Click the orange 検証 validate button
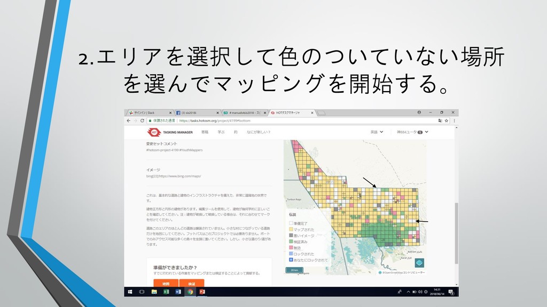 click(192, 284)
